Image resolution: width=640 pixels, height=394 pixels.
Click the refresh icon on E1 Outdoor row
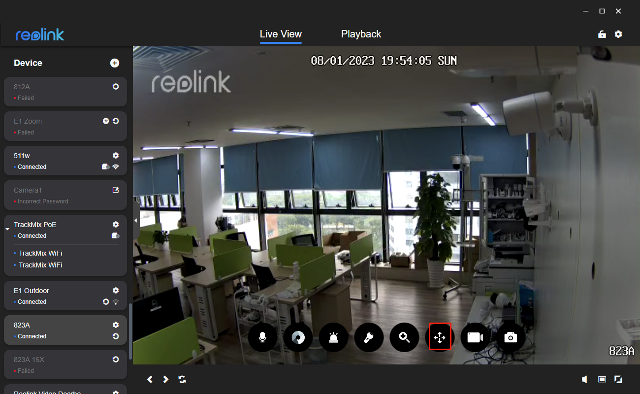click(106, 302)
